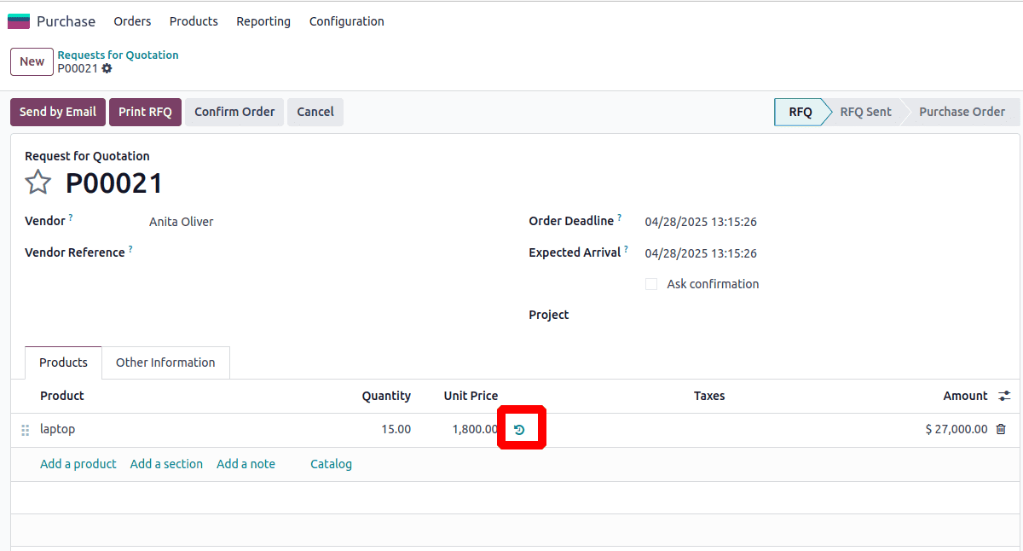Open the Purchase app home icon
1023x551 pixels.
[19, 21]
